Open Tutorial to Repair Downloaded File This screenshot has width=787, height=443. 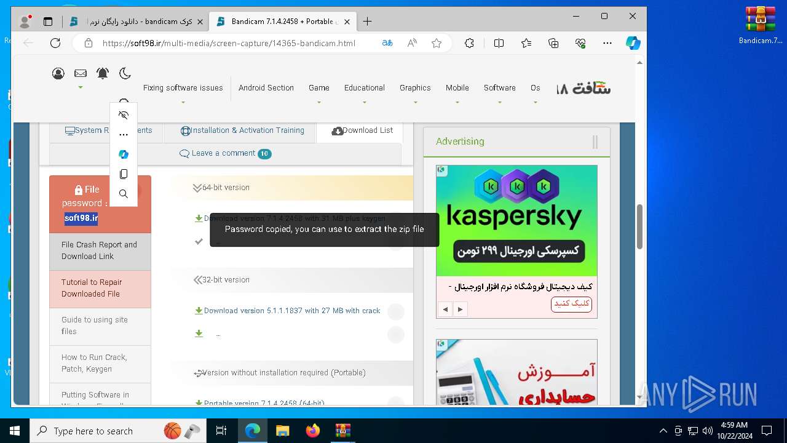click(100, 289)
